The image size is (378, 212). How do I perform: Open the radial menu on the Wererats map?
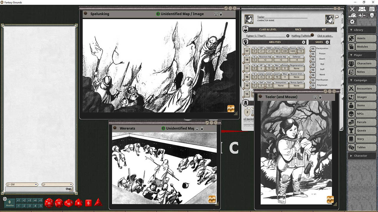pos(213,199)
